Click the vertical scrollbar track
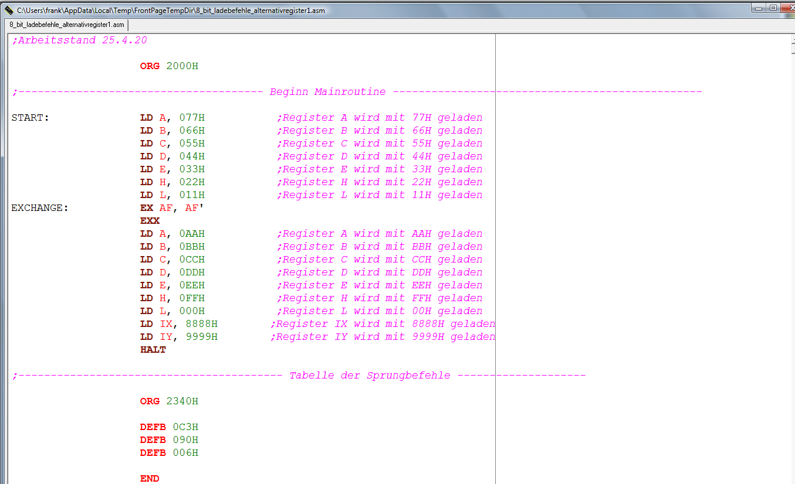The height and width of the screenshot is (484, 795). click(791, 264)
